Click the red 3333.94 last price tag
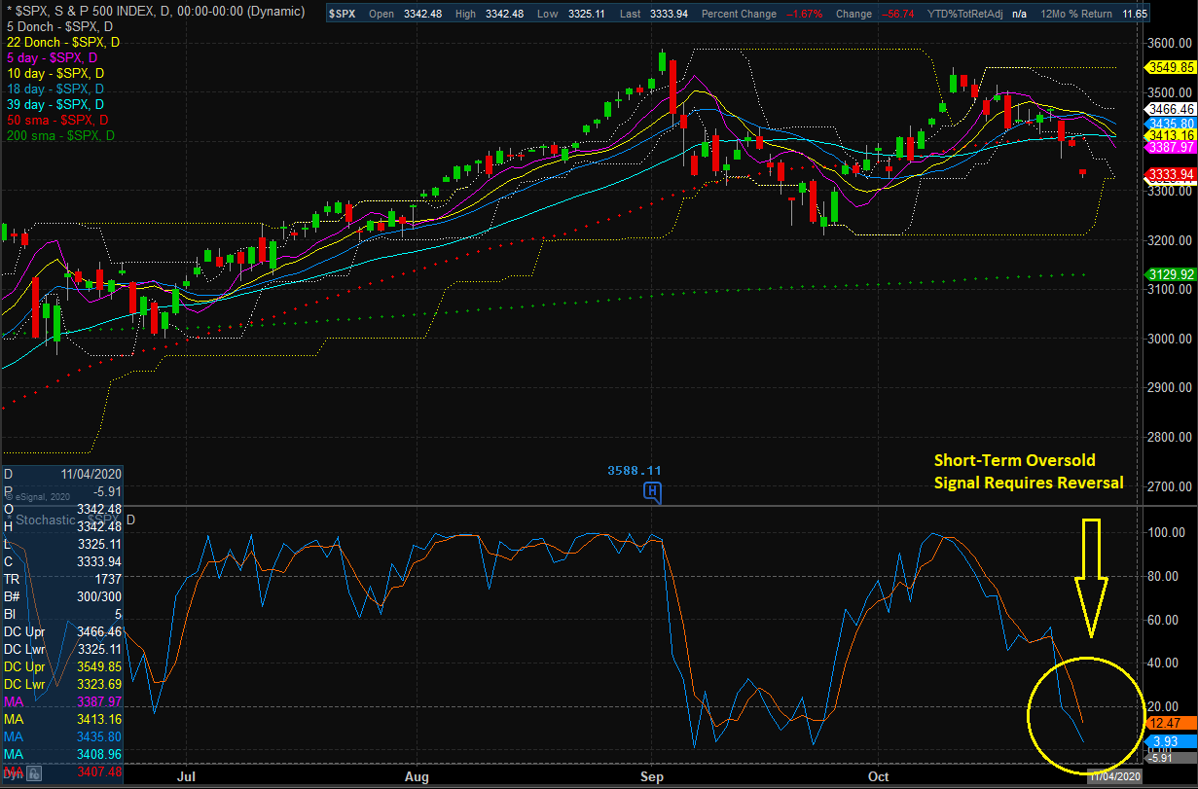1198x789 pixels. [1172, 174]
